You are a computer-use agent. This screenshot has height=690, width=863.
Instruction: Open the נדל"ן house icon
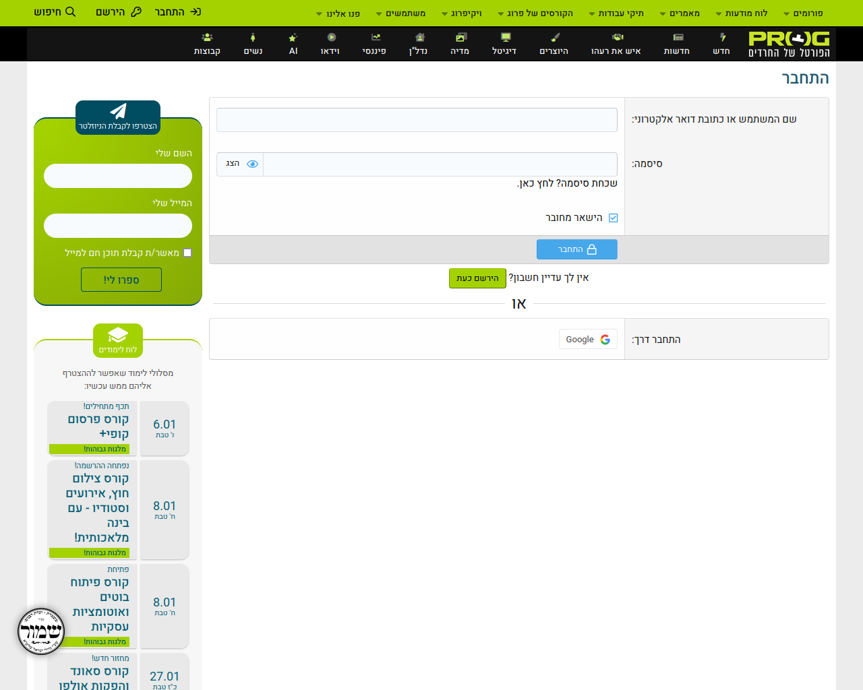click(420, 38)
